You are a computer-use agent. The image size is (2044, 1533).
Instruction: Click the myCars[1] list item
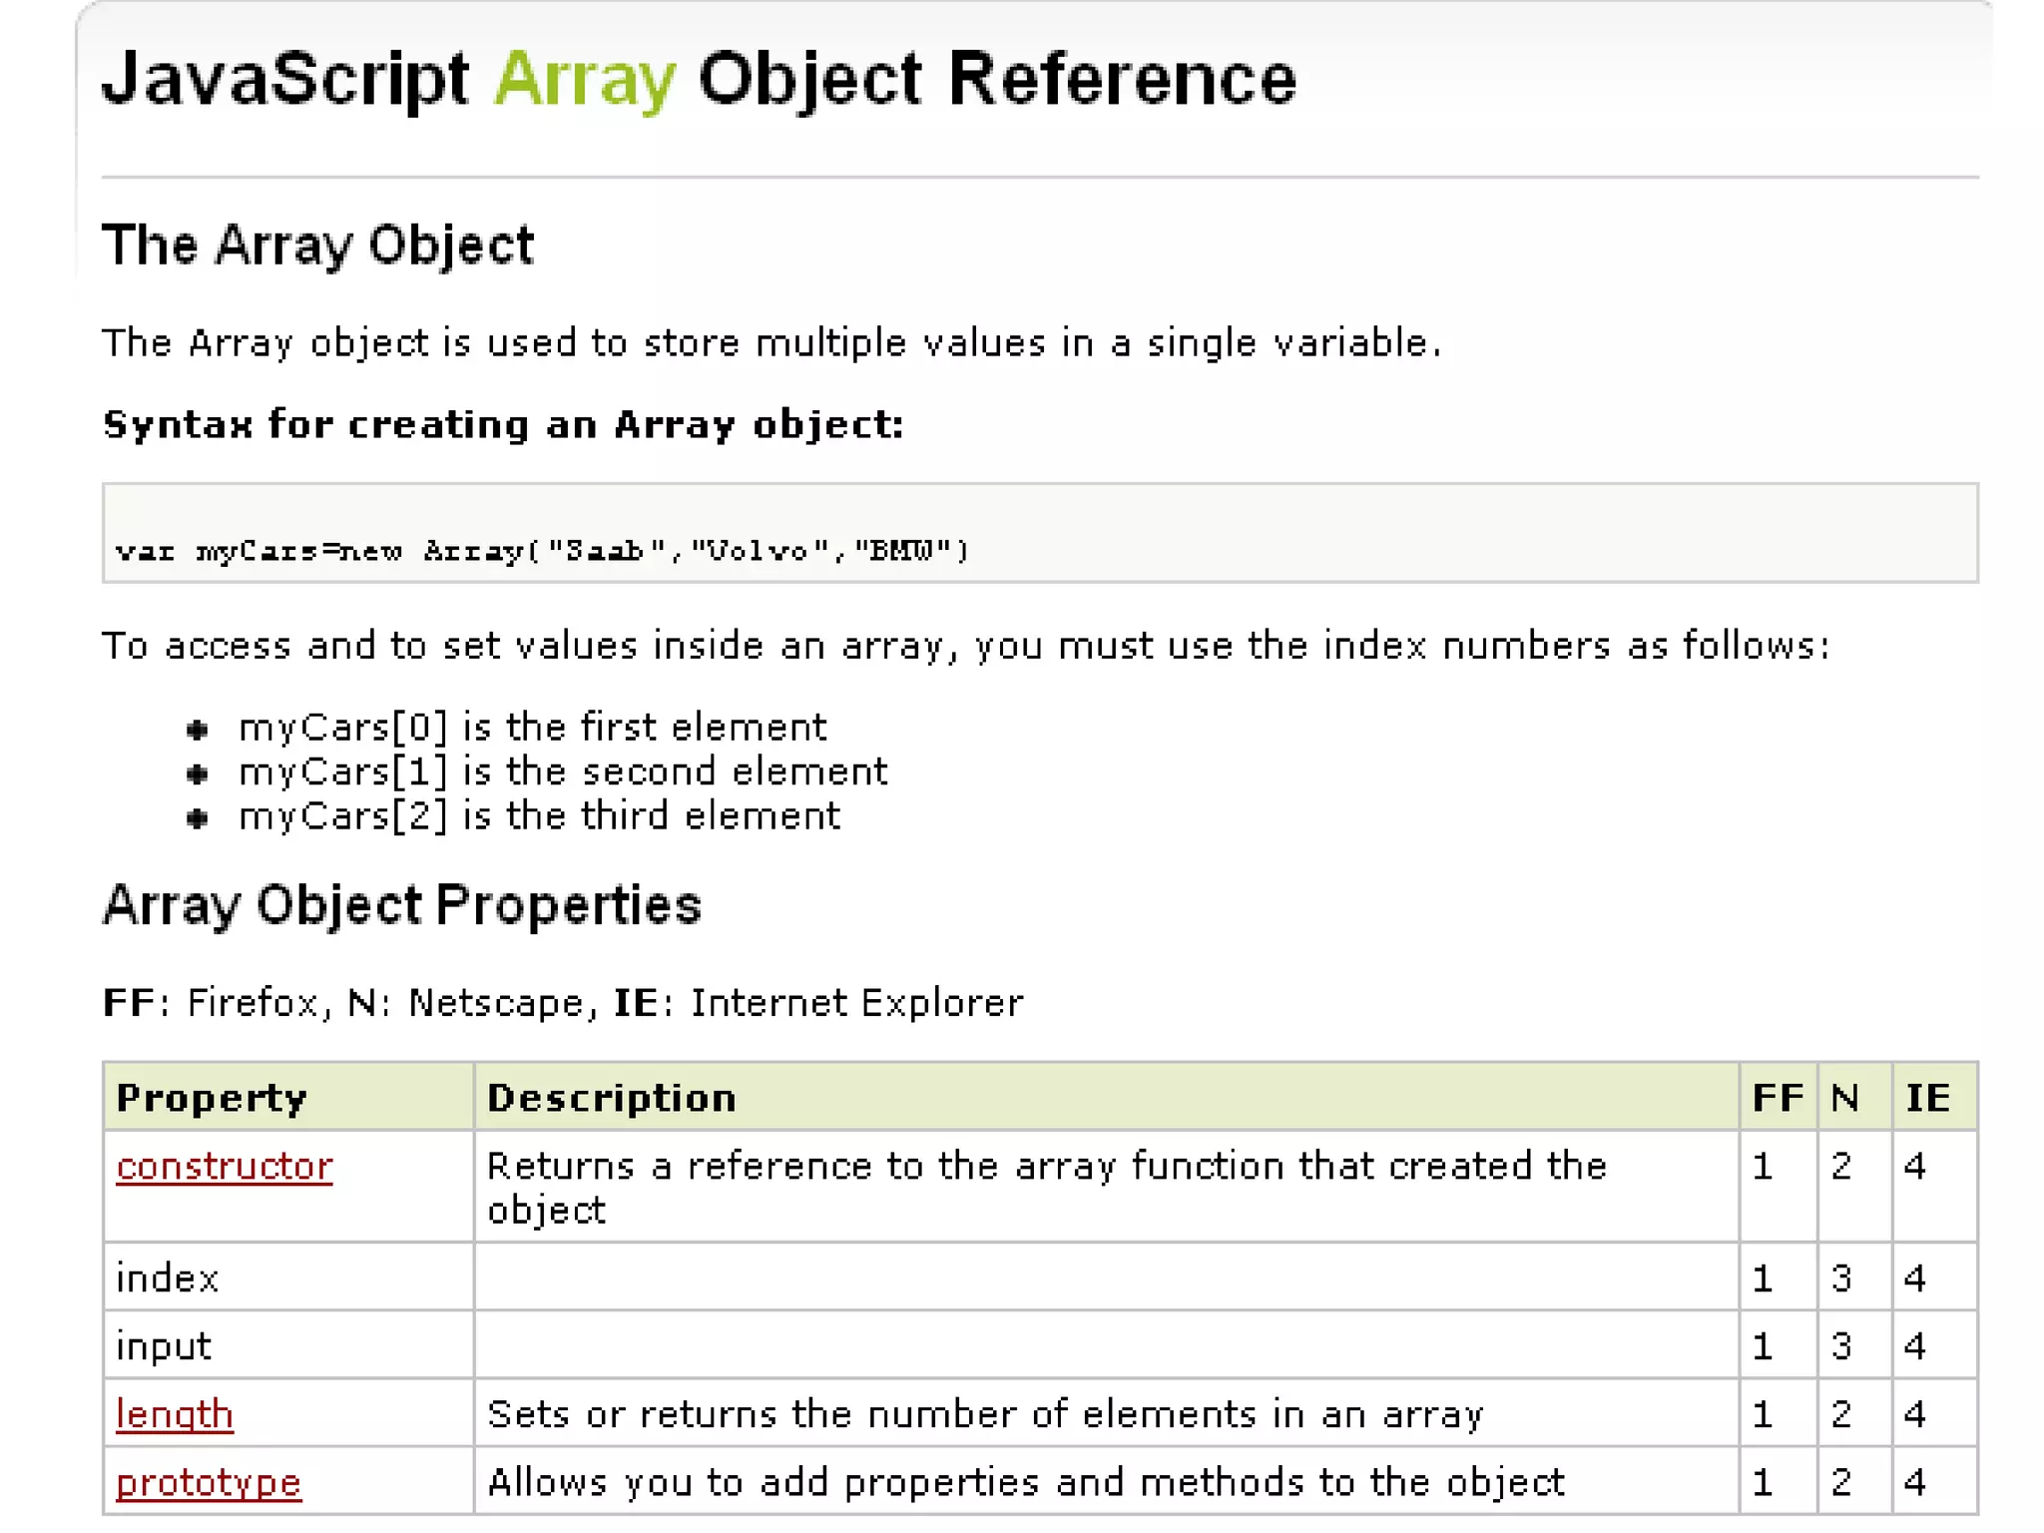coord(562,771)
